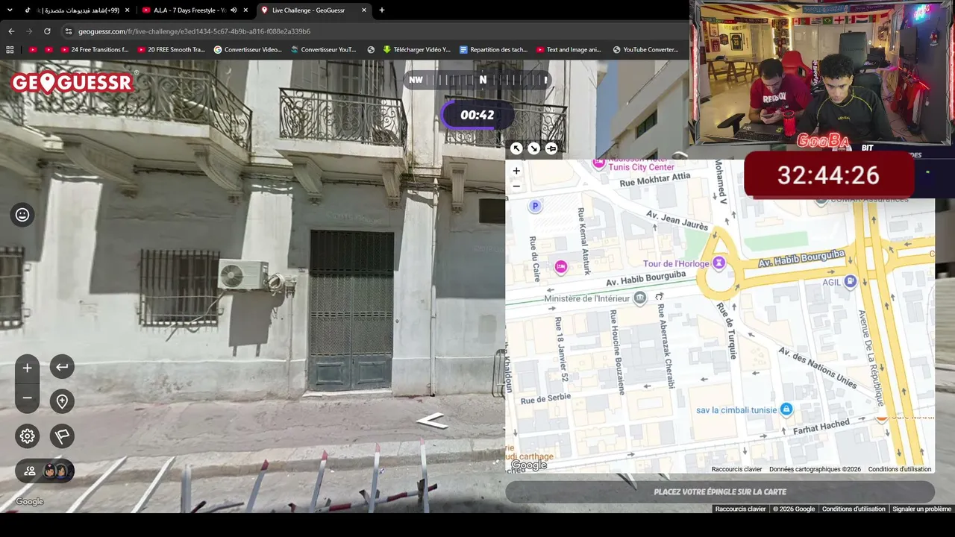This screenshot has width=955, height=537.
Task: Click the Rue Mokhtar Attia label
Action: pyautogui.click(x=655, y=180)
